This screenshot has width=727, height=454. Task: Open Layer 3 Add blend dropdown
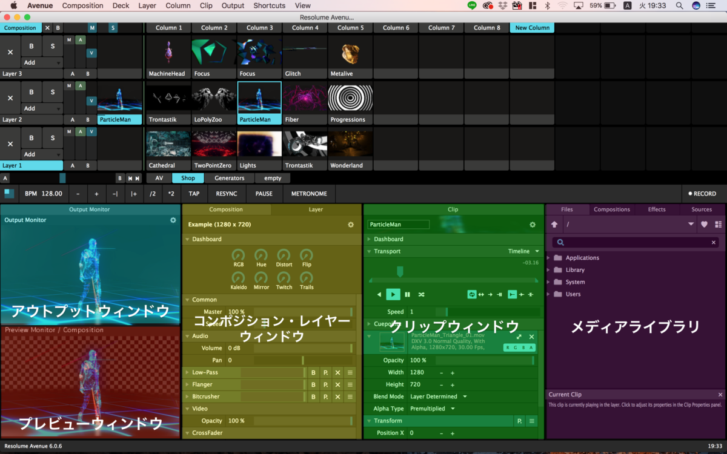click(42, 62)
